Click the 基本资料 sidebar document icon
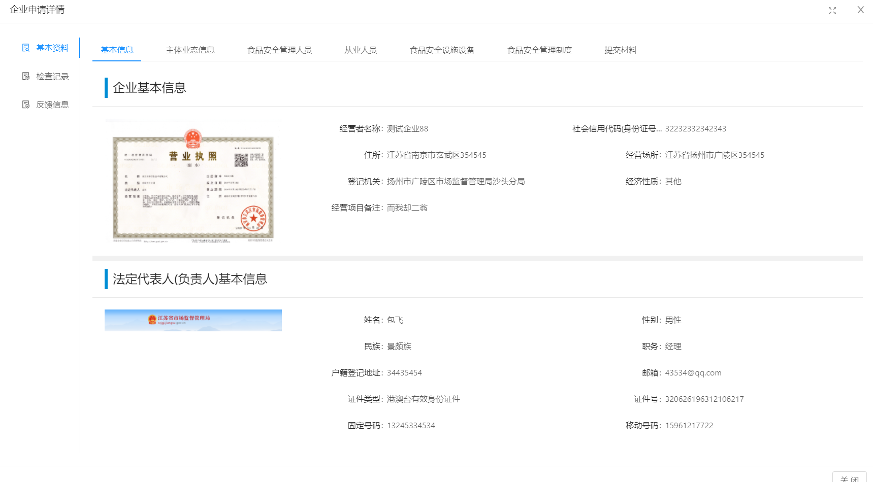The height and width of the screenshot is (482, 873). [x=26, y=48]
